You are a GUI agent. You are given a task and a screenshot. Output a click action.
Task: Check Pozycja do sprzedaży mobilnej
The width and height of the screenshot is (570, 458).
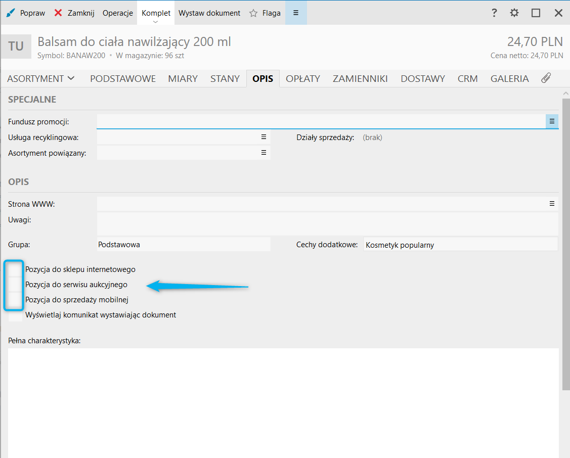16,300
